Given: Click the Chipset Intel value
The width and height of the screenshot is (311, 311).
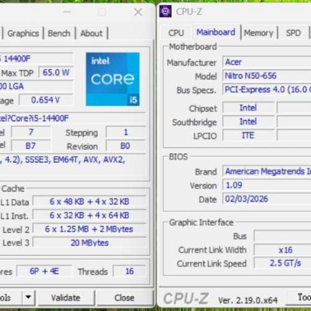Looking at the screenshot, I should (248, 108).
